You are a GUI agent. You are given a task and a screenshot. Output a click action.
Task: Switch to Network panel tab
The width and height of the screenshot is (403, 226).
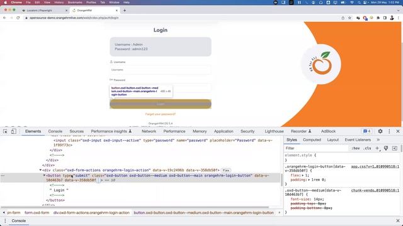click(149, 131)
